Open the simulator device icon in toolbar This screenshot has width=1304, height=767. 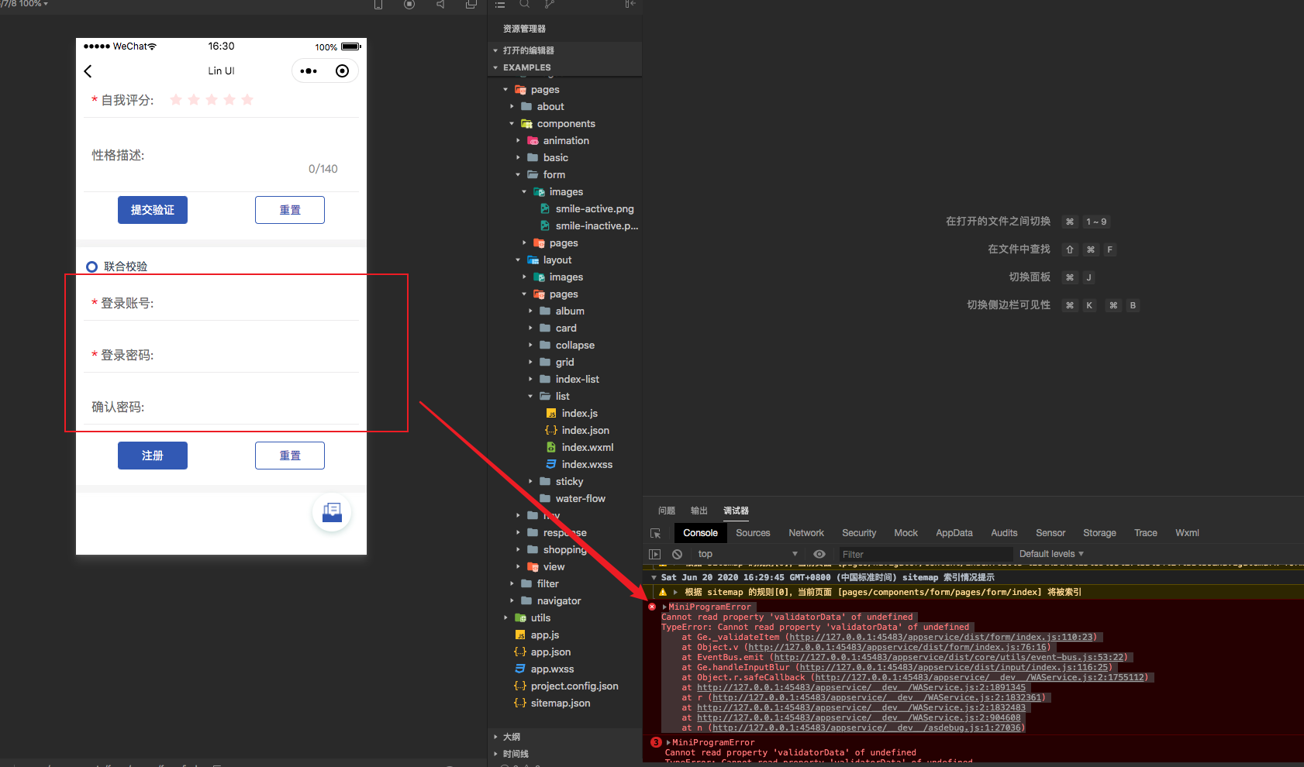tap(378, 5)
